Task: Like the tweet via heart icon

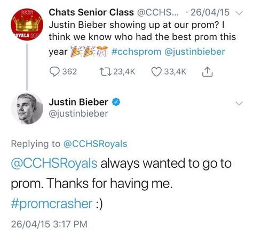Action: pos(156,72)
